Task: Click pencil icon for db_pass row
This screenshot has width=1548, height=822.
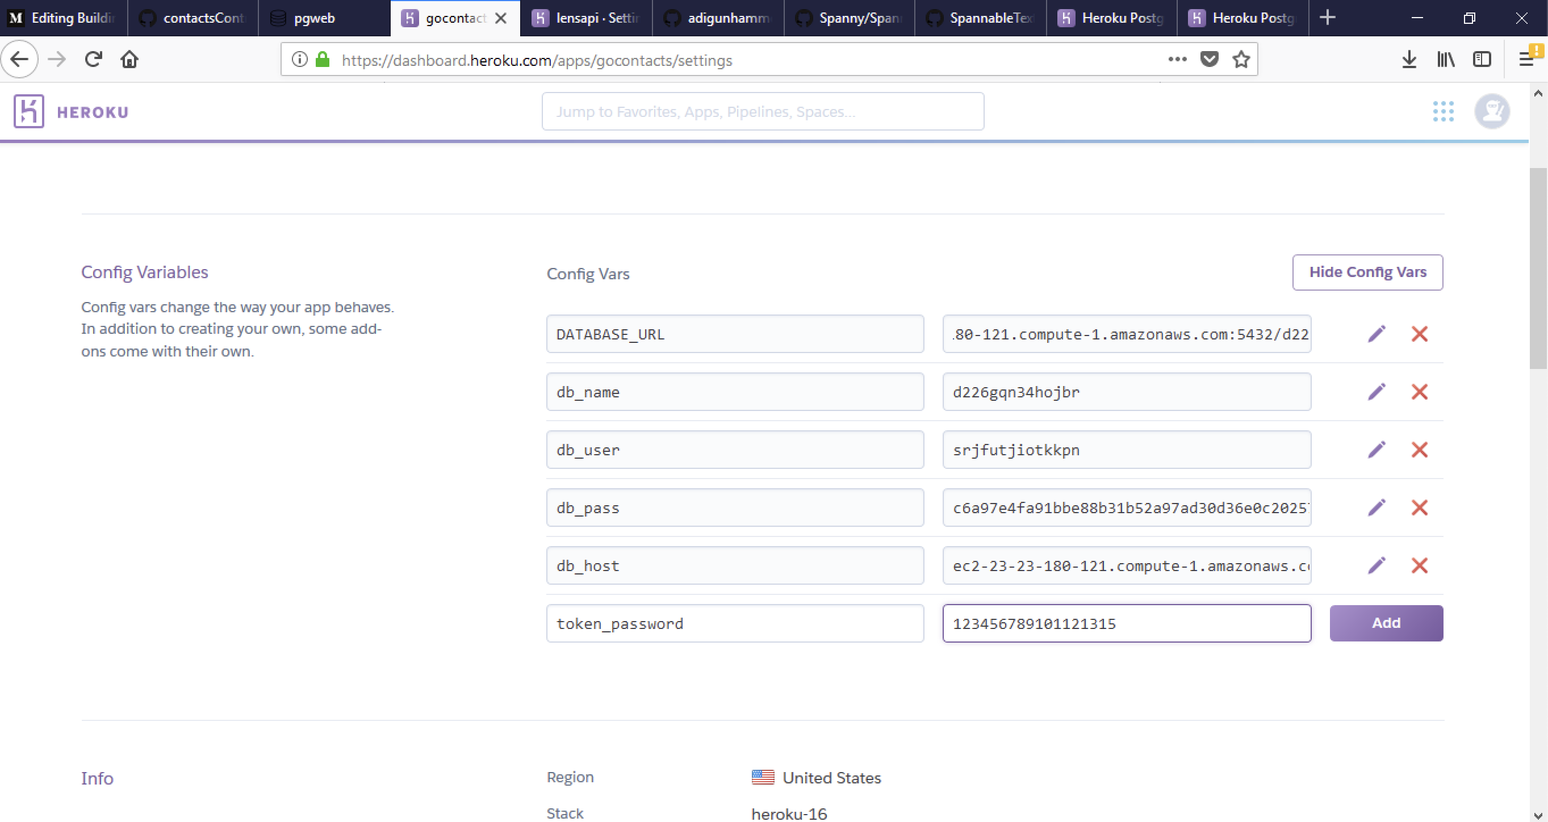Action: [1377, 508]
